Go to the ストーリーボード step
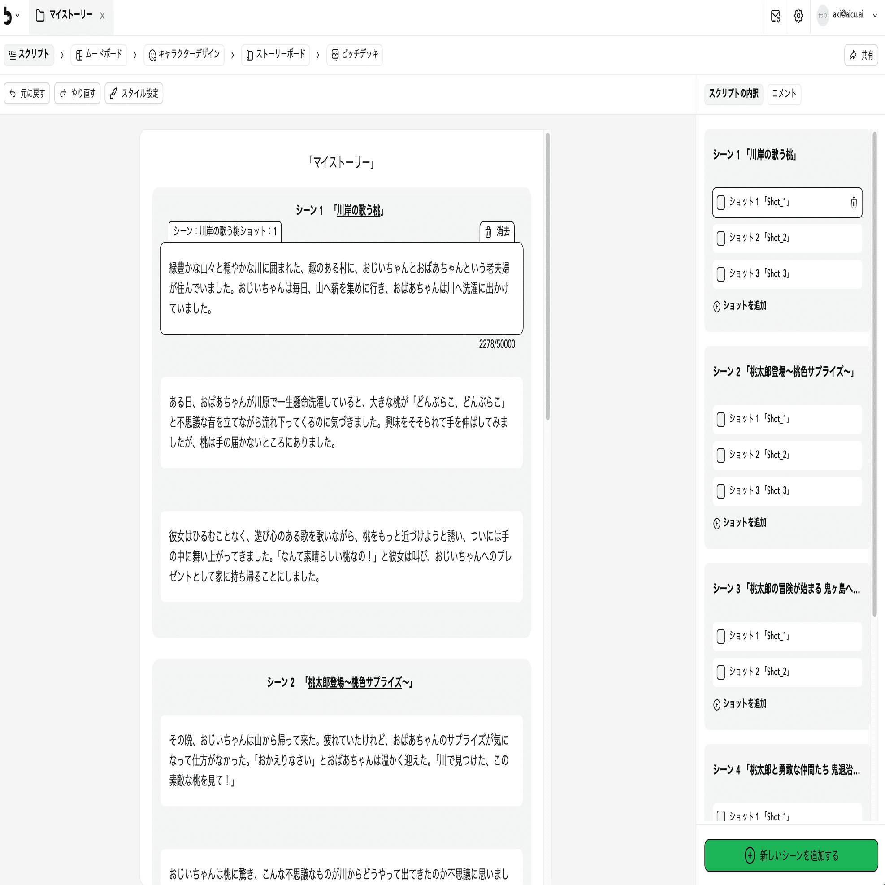Viewport: 885px width, 885px height. [276, 55]
